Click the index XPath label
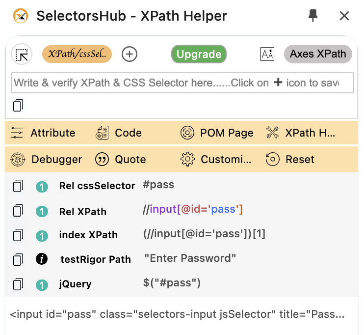Screen dimensions: 364x335 pos(88,235)
